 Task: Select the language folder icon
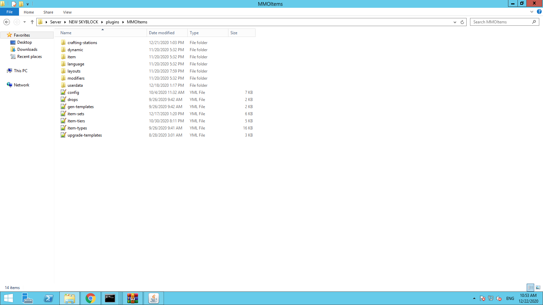coord(63,64)
